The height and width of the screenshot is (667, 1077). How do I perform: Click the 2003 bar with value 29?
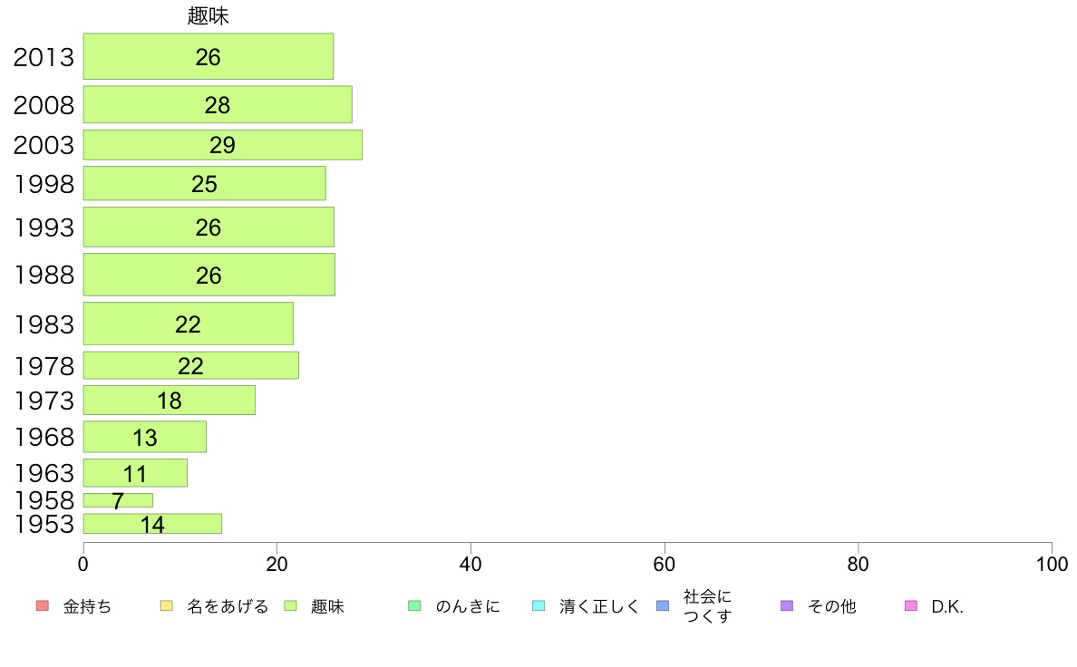click(x=222, y=145)
